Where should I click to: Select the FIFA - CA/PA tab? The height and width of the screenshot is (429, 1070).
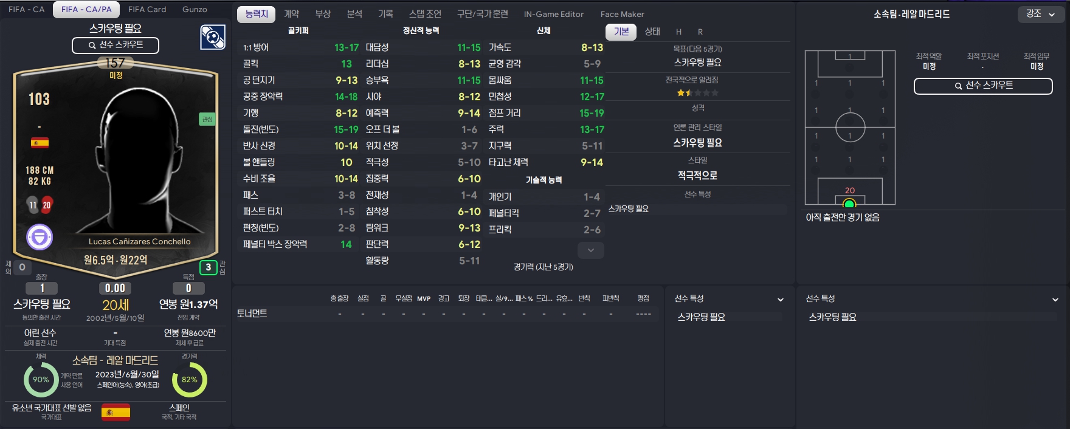[86, 10]
